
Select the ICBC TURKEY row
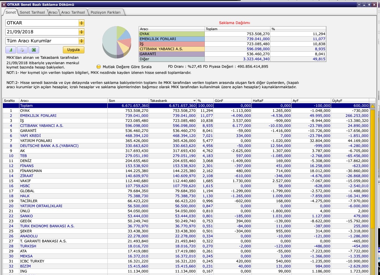(186, 261)
